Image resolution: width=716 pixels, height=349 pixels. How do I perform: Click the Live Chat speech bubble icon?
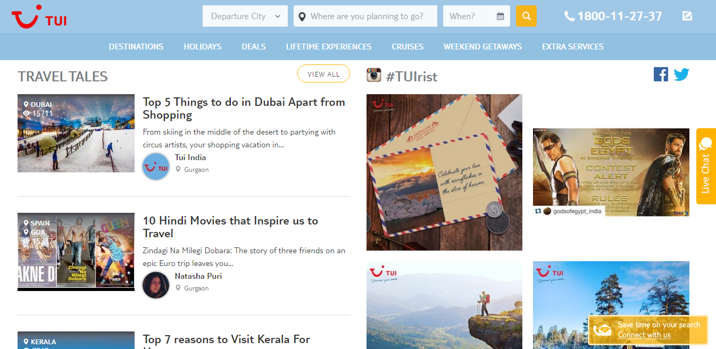point(705,144)
